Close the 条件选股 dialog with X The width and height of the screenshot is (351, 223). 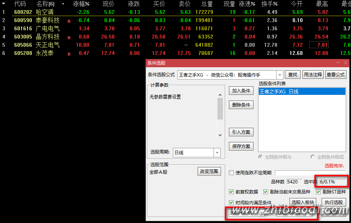point(346,63)
